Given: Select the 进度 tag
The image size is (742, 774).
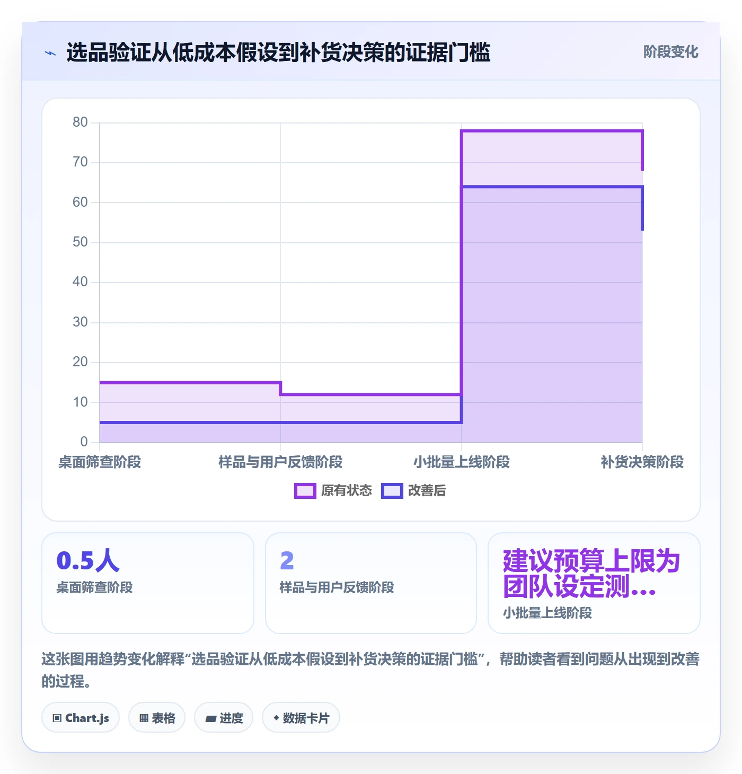Looking at the screenshot, I should click(224, 718).
